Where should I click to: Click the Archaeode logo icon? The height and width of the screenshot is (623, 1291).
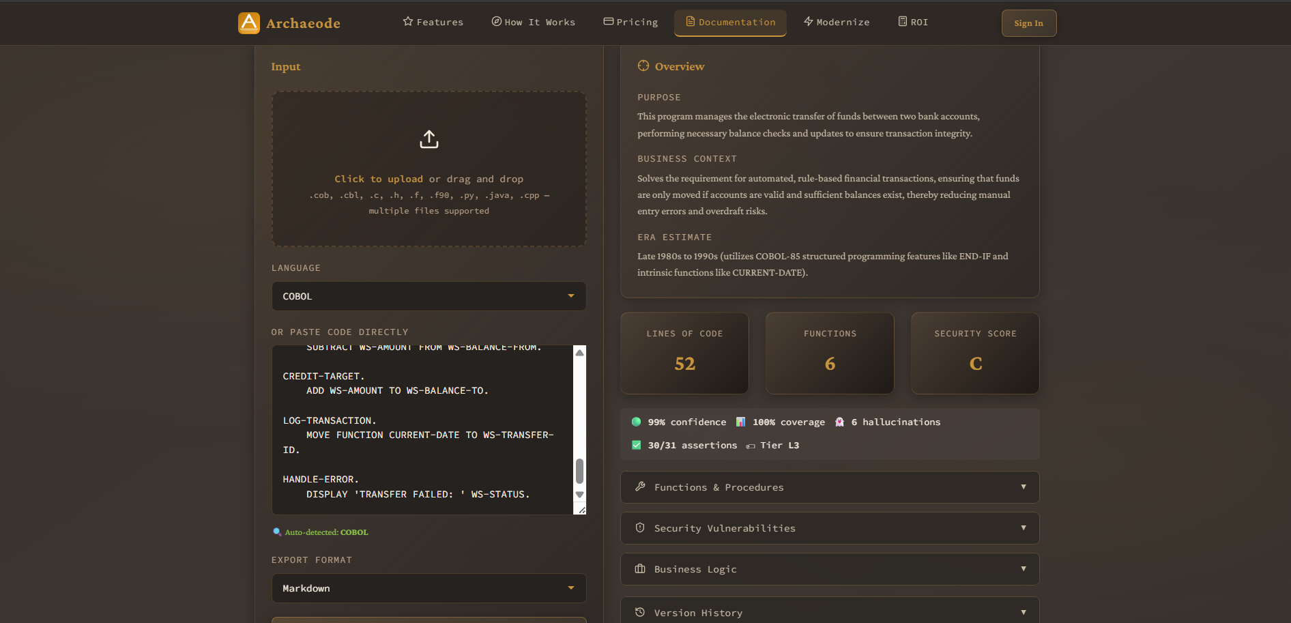(249, 23)
